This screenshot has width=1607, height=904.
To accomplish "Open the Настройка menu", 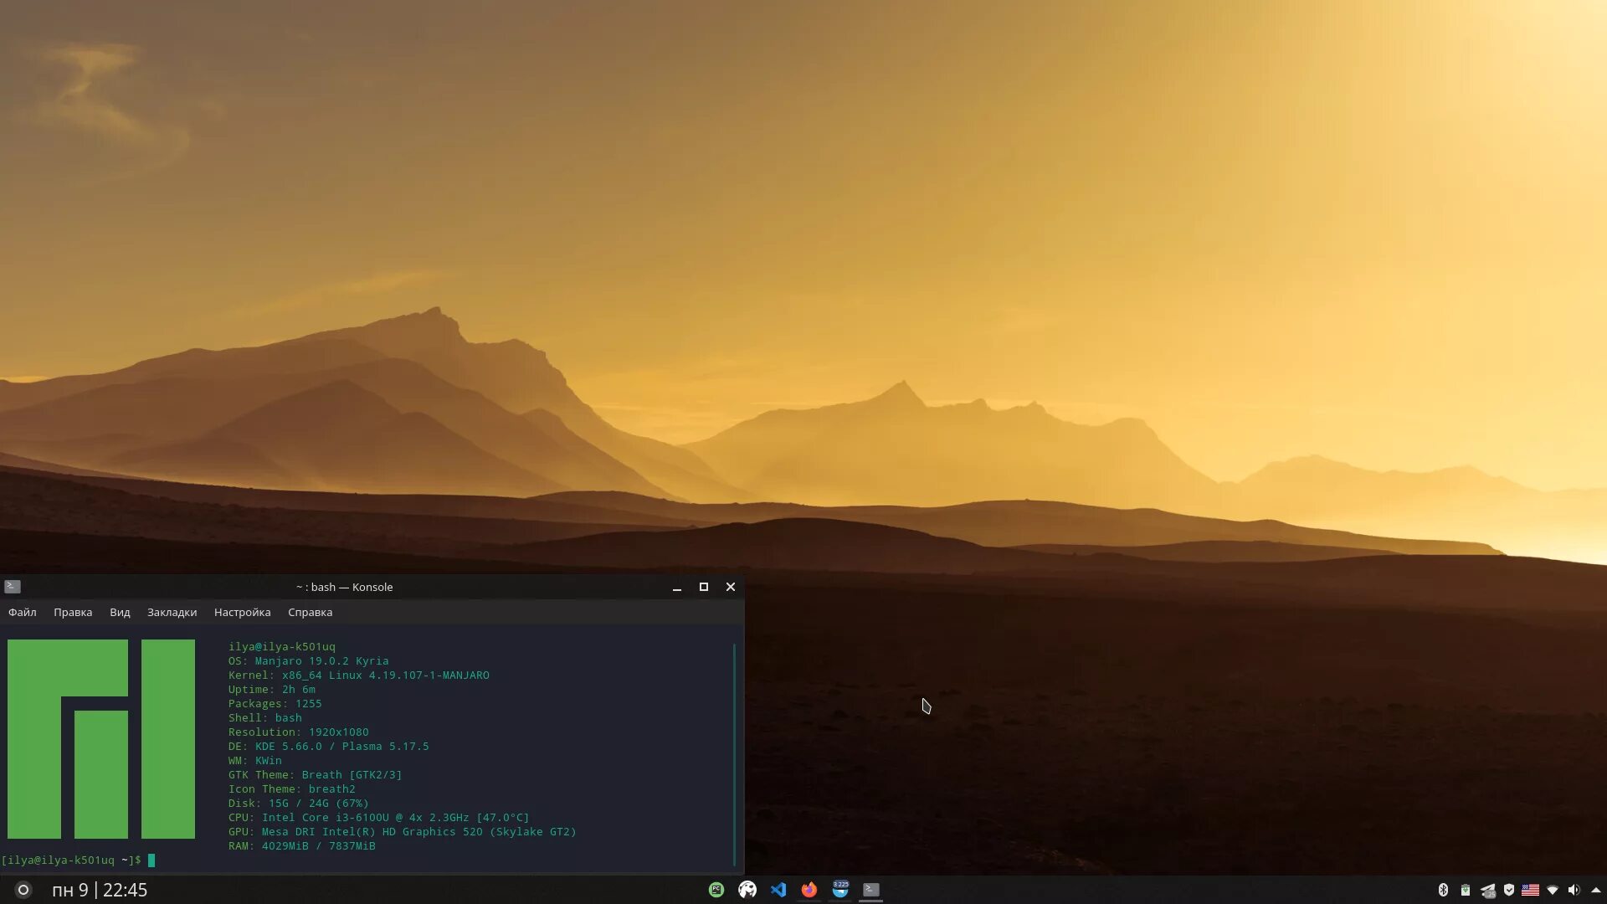I will [x=242, y=612].
